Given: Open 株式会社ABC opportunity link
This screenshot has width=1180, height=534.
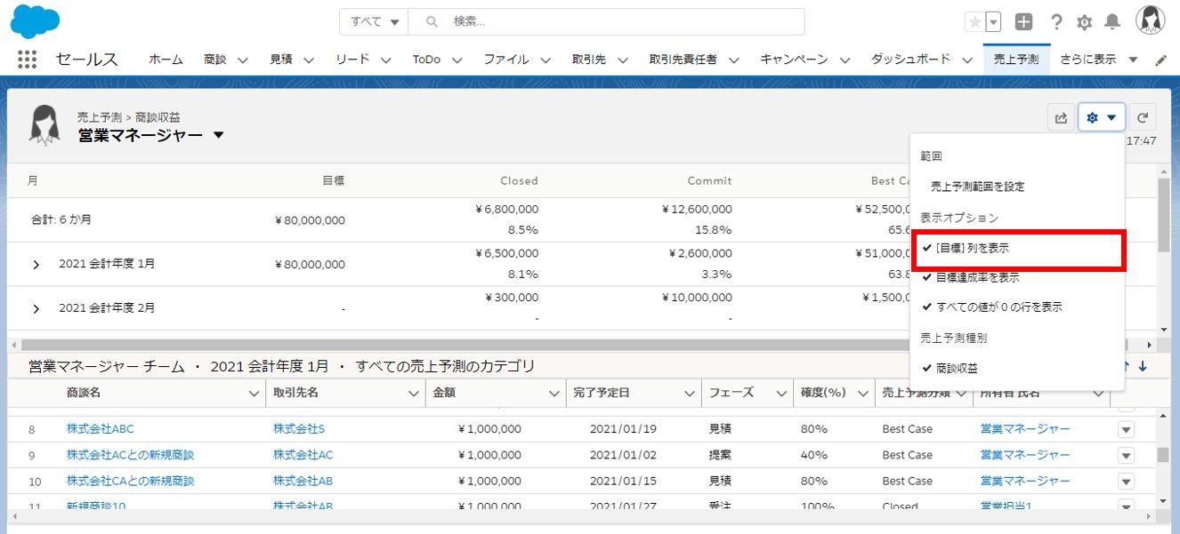Looking at the screenshot, I should click(100, 429).
